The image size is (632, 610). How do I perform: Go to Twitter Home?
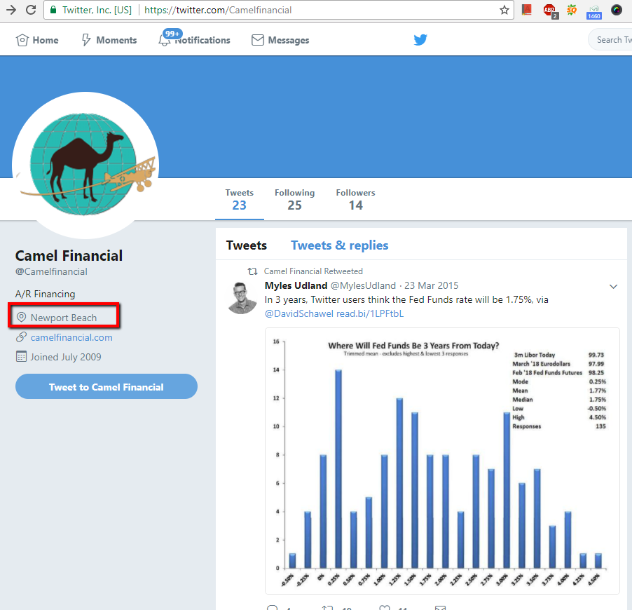pos(37,40)
